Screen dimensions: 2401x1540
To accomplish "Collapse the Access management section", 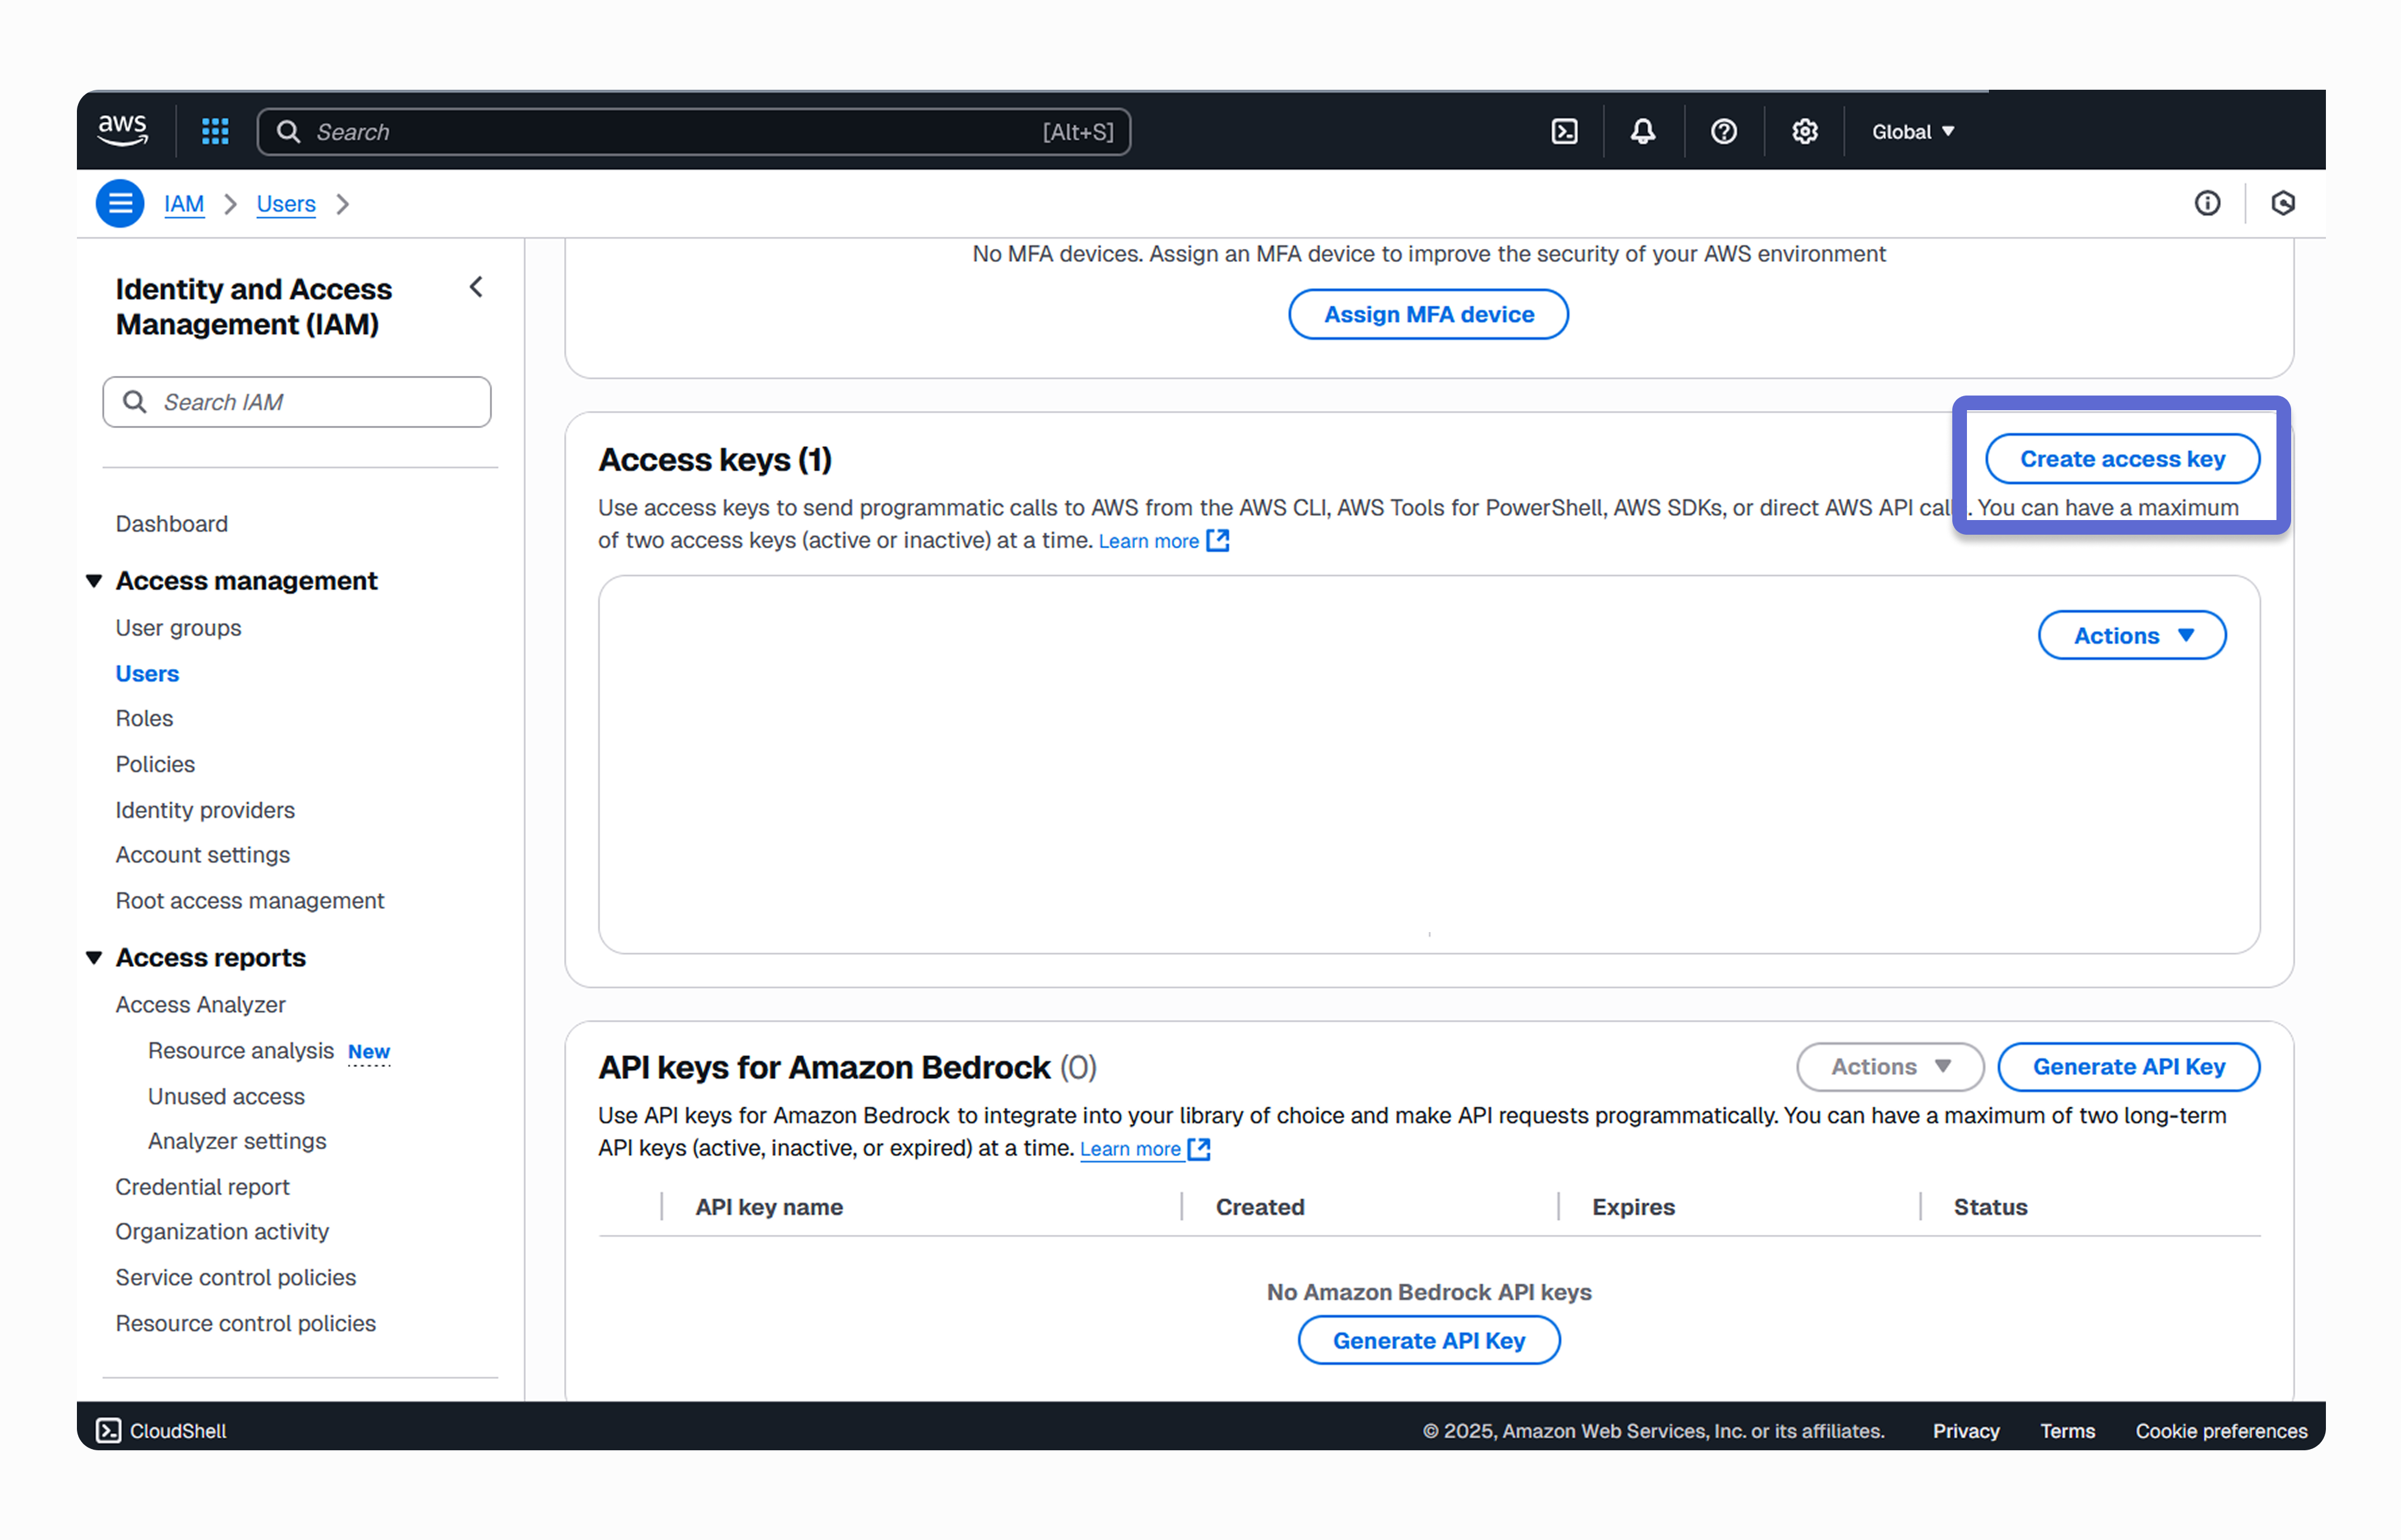I will (94, 581).
